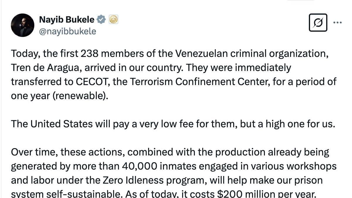
Task: Click the words "The United States"
Action: coord(51,124)
